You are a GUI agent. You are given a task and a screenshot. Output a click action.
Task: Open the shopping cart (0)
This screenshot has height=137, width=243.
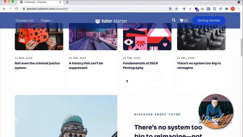[184, 20]
